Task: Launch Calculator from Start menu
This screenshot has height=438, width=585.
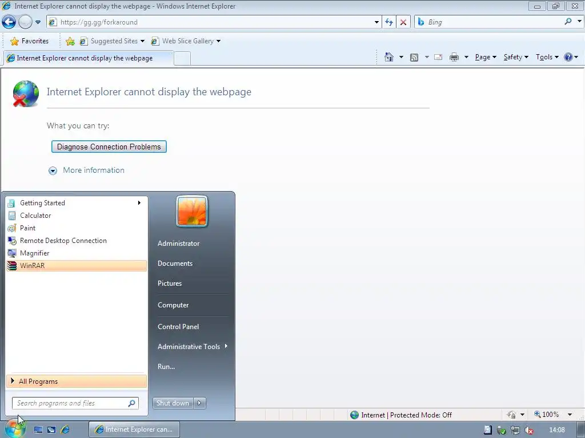Action: (77, 216)
